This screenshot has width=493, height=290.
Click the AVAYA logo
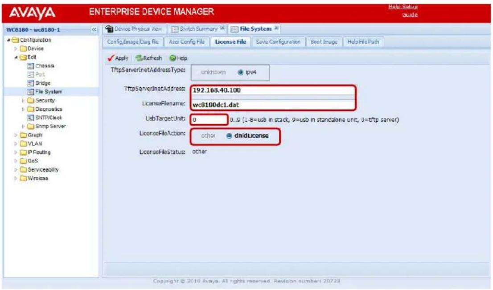pos(32,13)
